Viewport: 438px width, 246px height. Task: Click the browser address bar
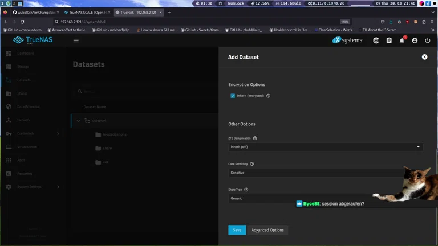(x=194, y=22)
